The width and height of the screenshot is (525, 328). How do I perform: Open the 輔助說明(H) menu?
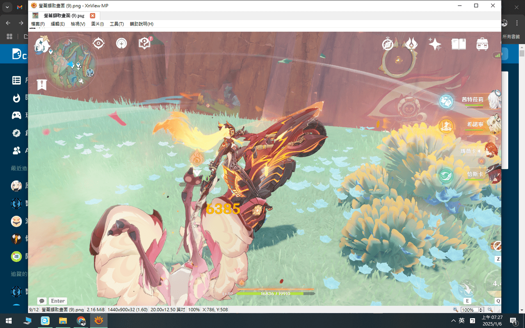click(142, 24)
